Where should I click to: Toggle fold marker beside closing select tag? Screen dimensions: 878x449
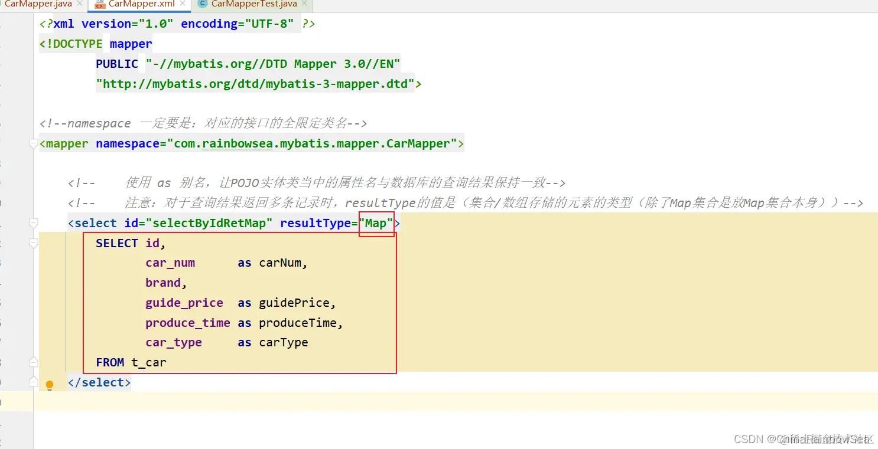(34, 382)
